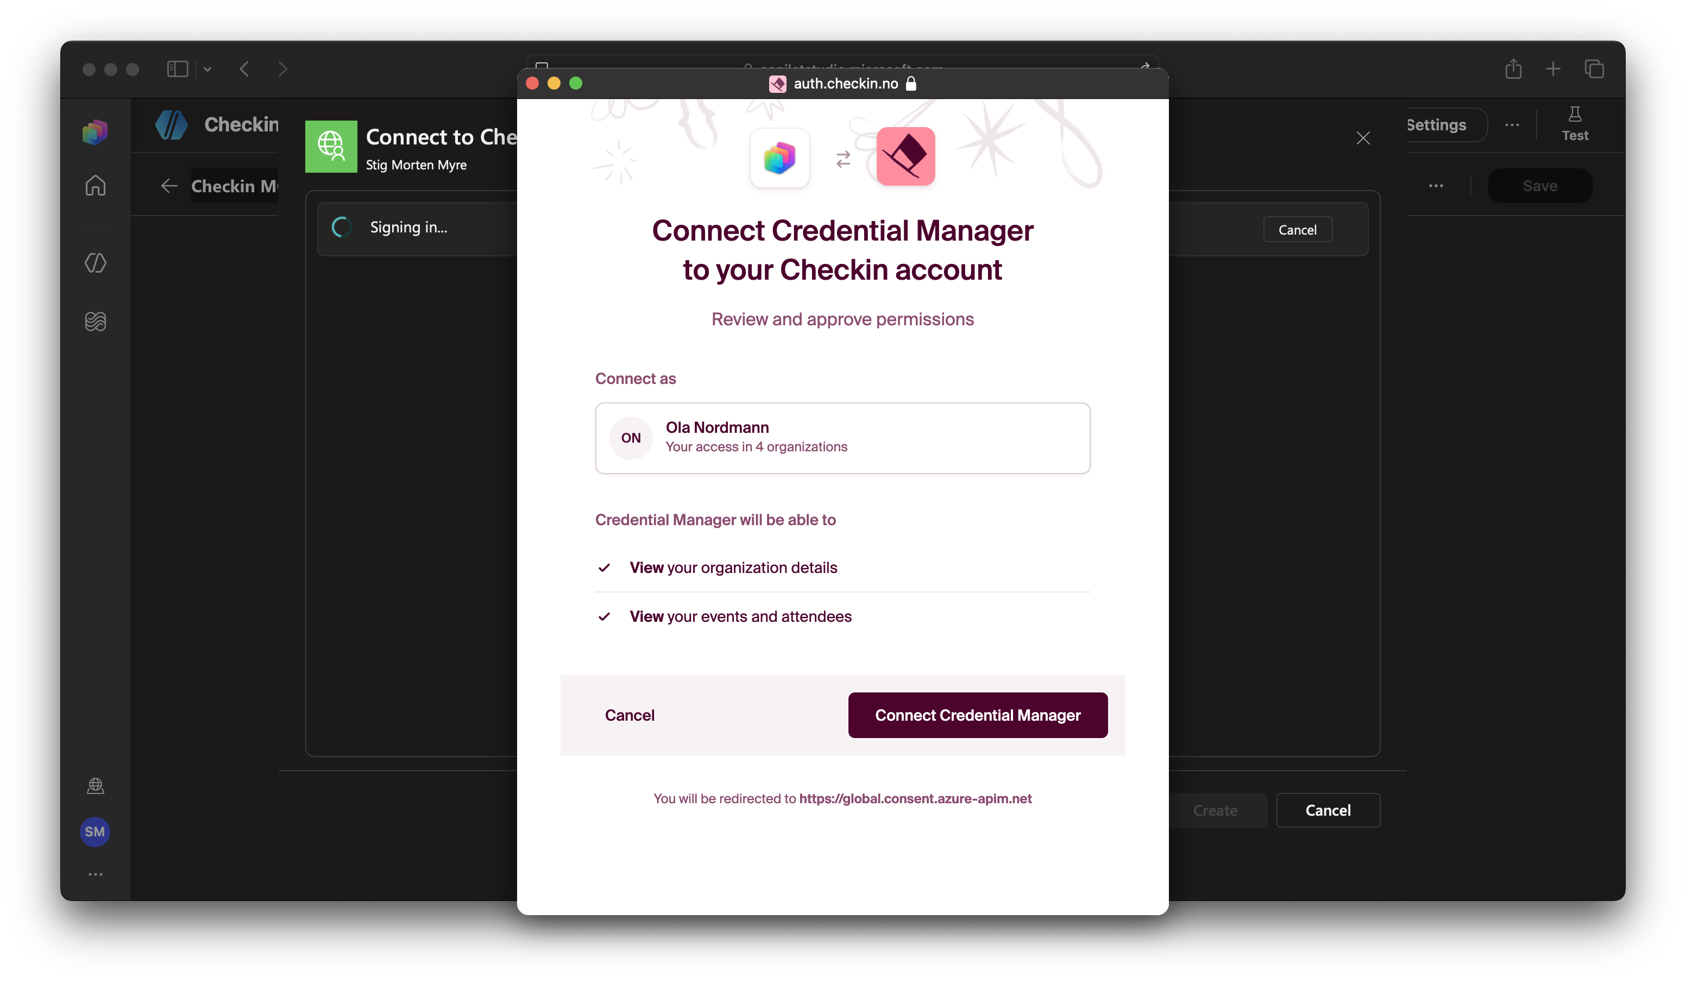Click Cancel in the Copilot Studio dialog footer
The image size is (1686, 983).
pos(1328,810)
